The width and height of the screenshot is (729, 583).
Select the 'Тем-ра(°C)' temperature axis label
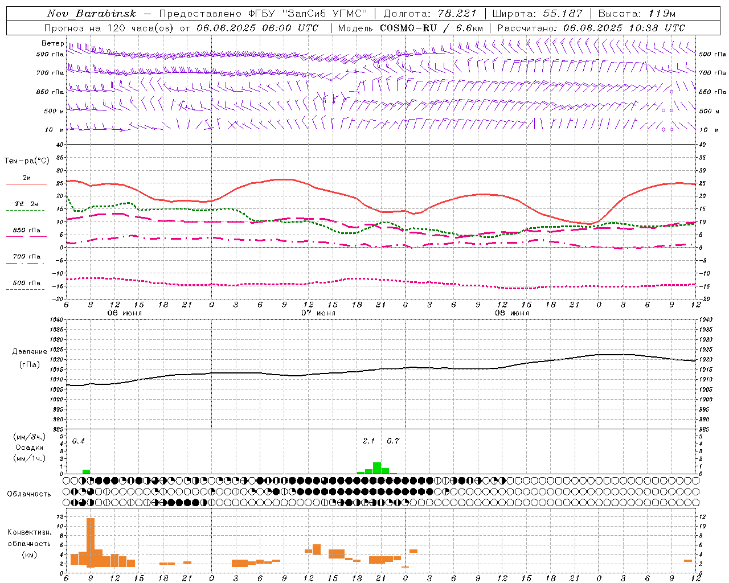coord(27,161)
